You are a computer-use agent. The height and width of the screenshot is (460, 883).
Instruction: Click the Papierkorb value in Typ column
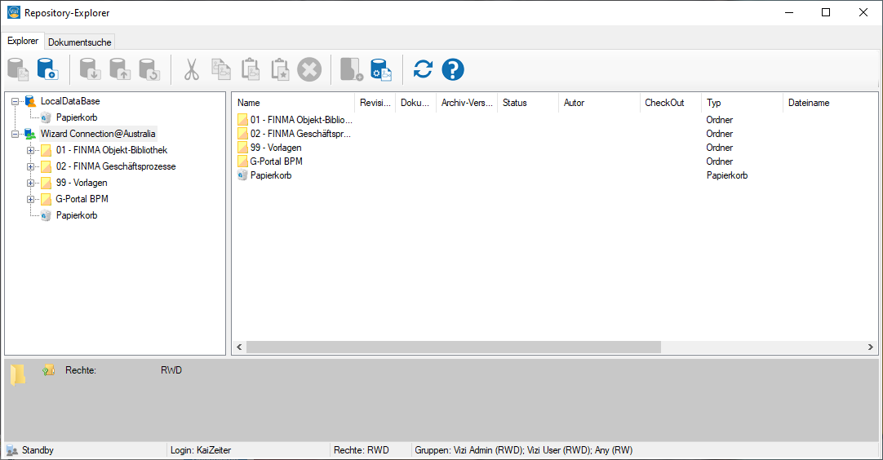coord(727,175)
